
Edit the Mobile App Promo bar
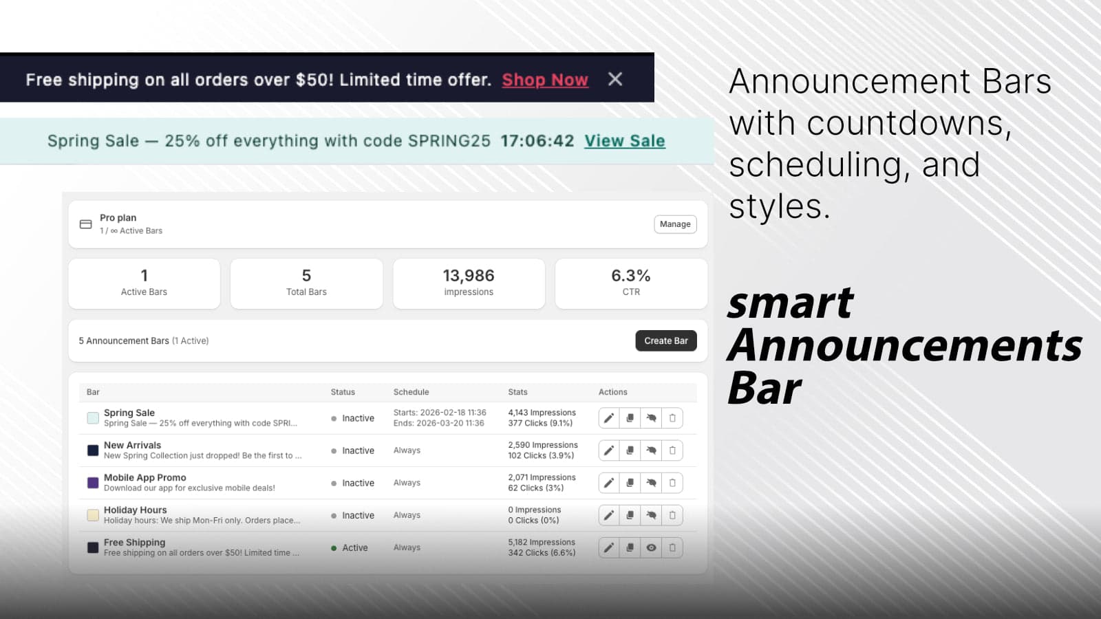(609, 483)
